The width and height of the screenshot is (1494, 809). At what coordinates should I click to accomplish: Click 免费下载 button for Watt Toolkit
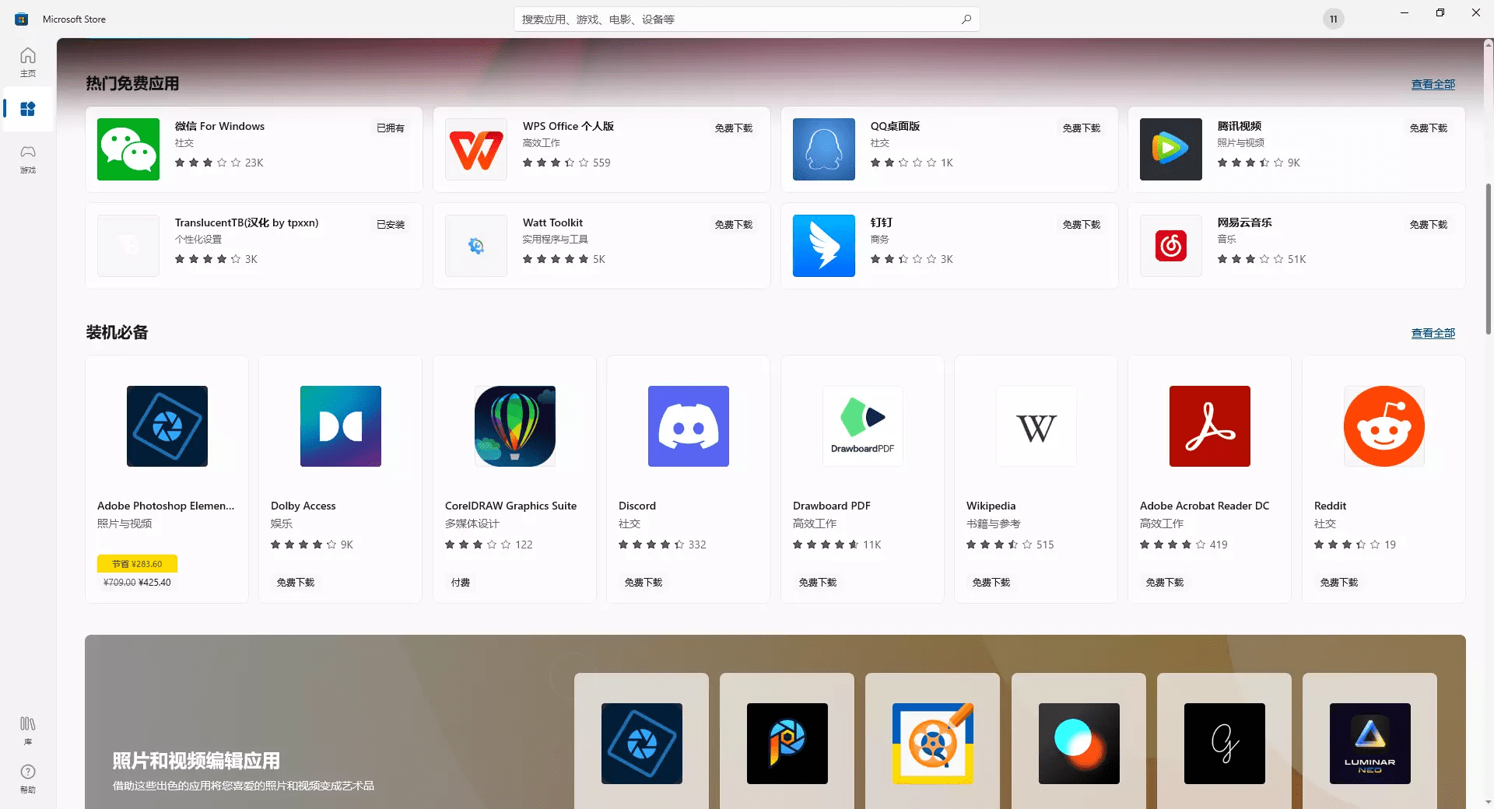click(734, 225)
